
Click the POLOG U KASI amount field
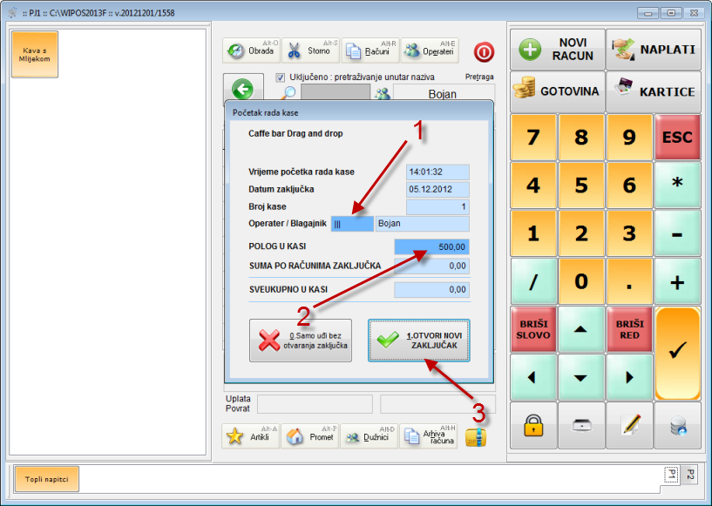tap(431, 246)
